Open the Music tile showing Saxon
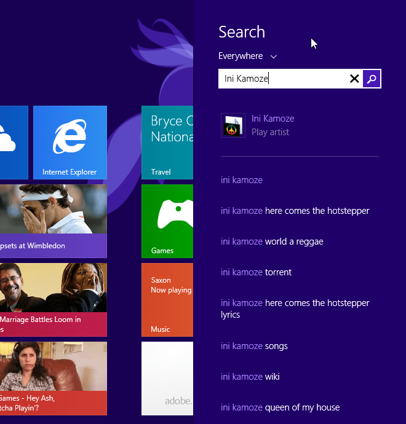 click(167, 300)
